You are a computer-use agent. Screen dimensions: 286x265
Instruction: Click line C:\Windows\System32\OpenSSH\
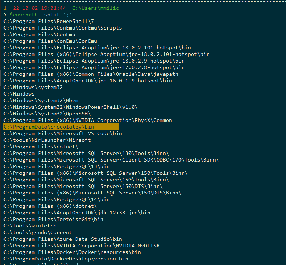click(47, 114)
